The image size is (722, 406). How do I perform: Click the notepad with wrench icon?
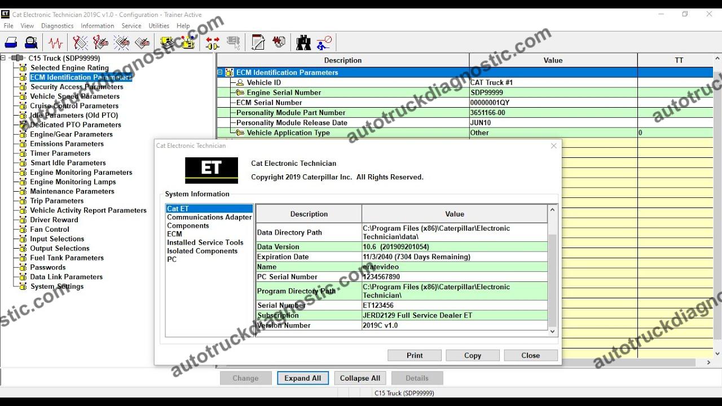click(258, 43)
